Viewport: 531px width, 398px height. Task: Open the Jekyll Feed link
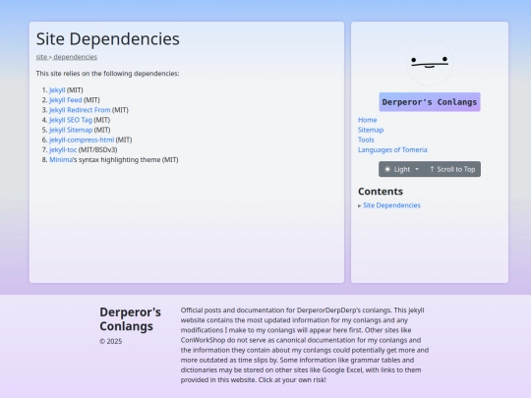click(66, 100)
